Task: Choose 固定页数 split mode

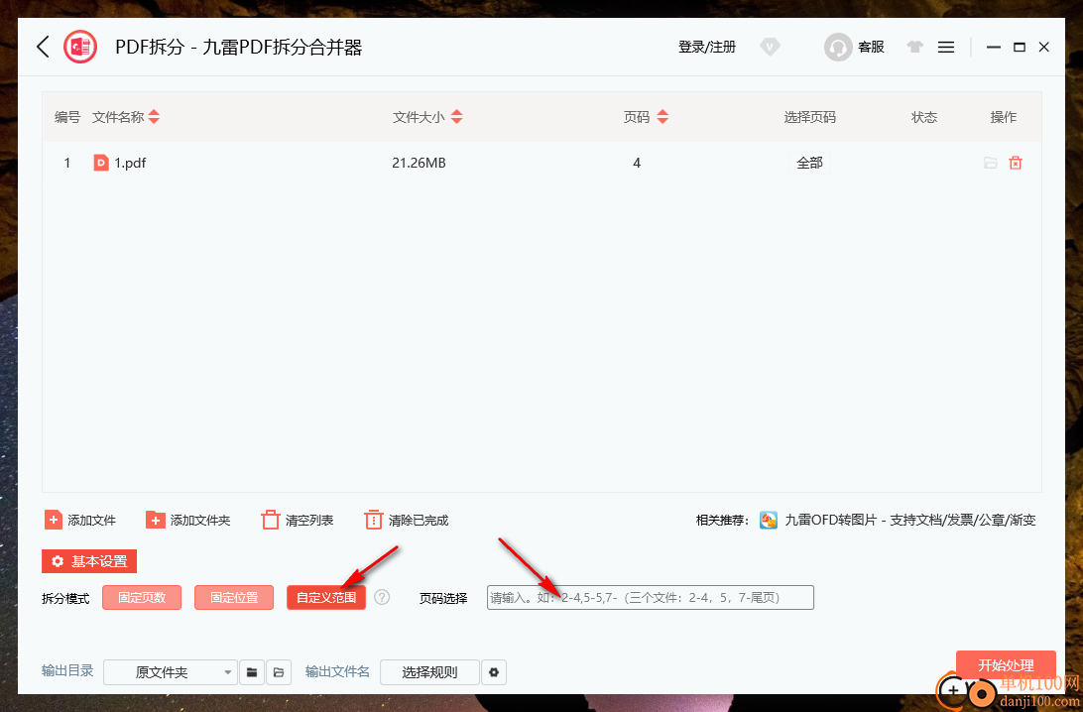Action: click(142, 597)
